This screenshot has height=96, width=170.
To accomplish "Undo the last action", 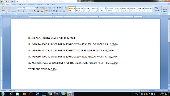I will click(x=9, y=1).
